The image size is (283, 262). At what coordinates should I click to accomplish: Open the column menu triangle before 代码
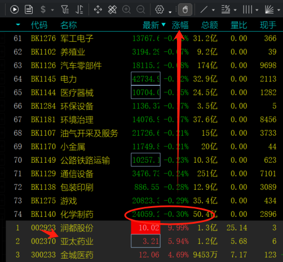18,25
